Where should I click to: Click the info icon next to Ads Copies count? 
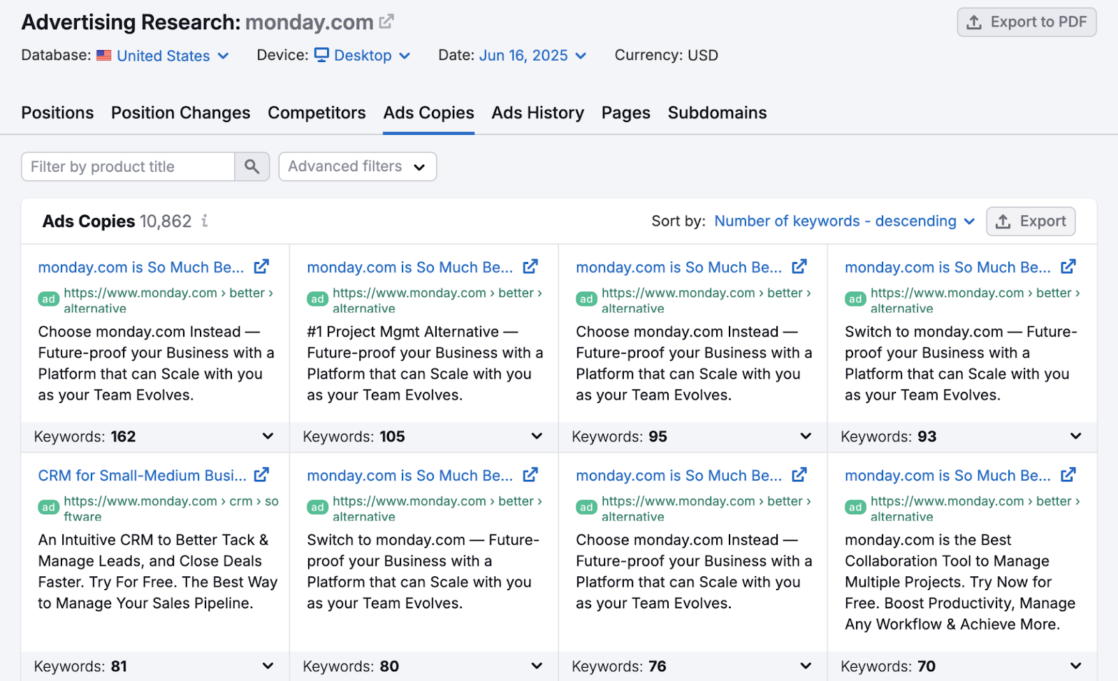pos(203,221)
